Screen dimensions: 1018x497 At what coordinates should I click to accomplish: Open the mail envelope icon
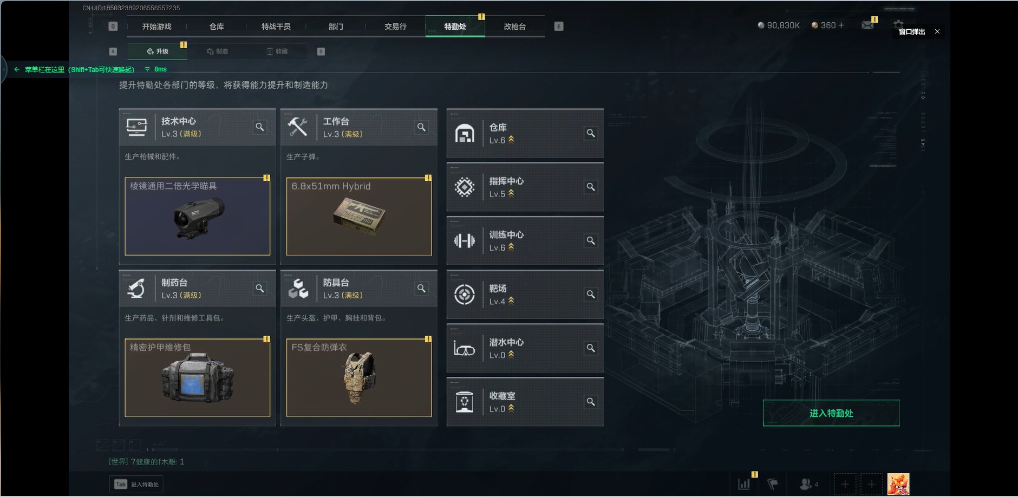(x=867, y=25)
